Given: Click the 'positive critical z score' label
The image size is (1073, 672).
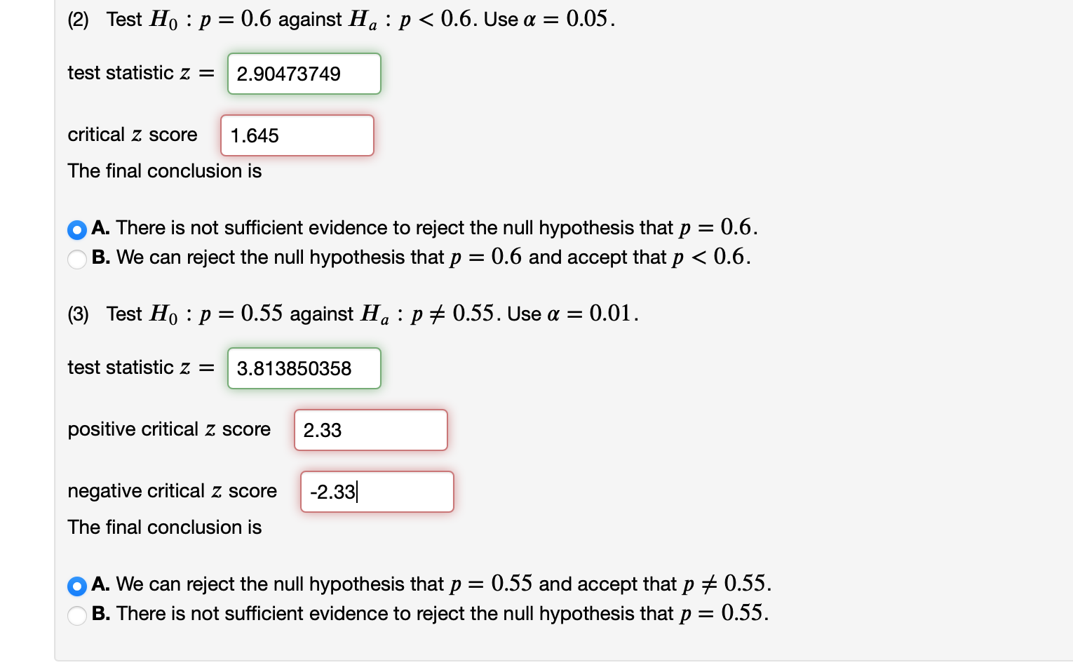Looking at the screenshot, I should [169, 429].
